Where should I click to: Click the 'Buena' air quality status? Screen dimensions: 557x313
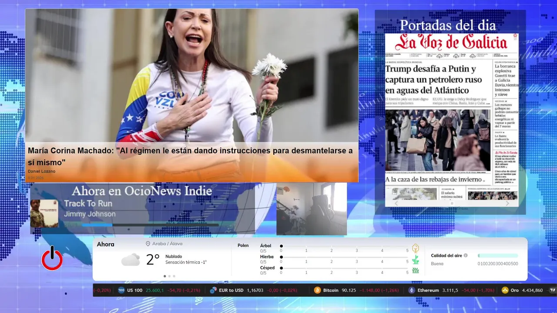tap(437, 263)
